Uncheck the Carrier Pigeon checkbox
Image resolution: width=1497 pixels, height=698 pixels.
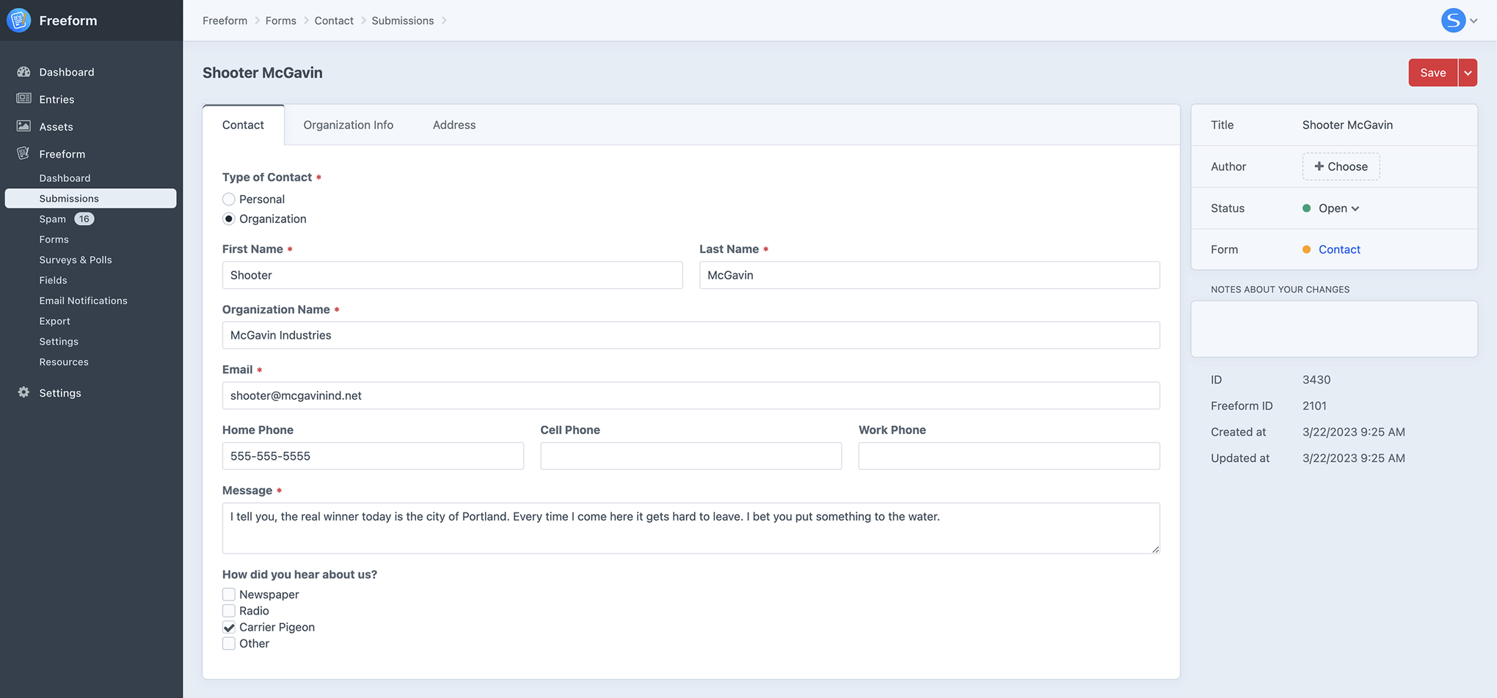point(228,627)
